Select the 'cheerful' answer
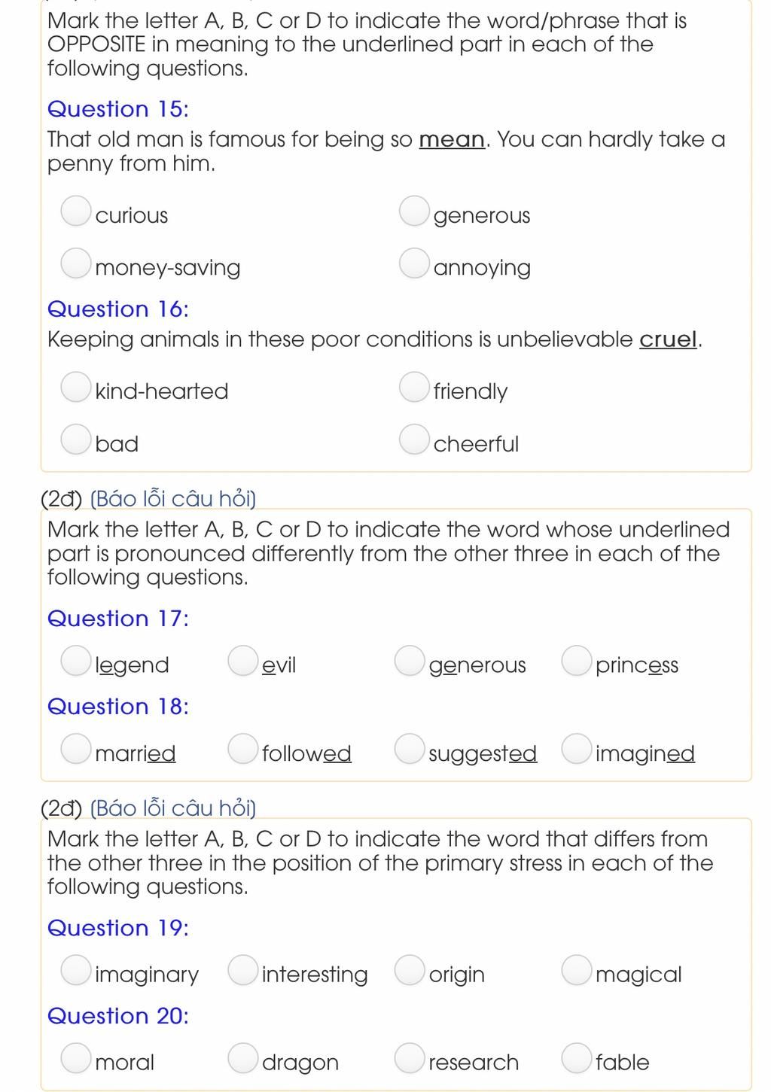 click(x=414, y=440)
